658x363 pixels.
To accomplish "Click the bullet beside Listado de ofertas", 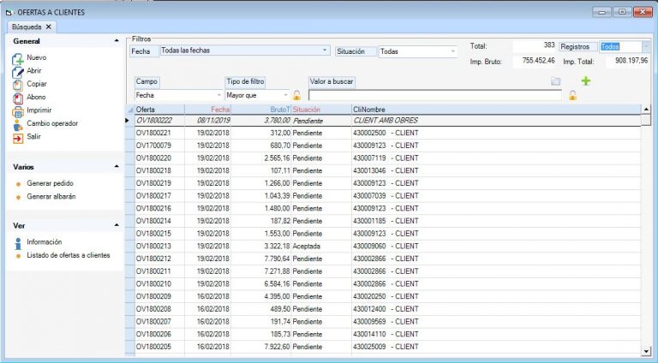I will [18, 256].
